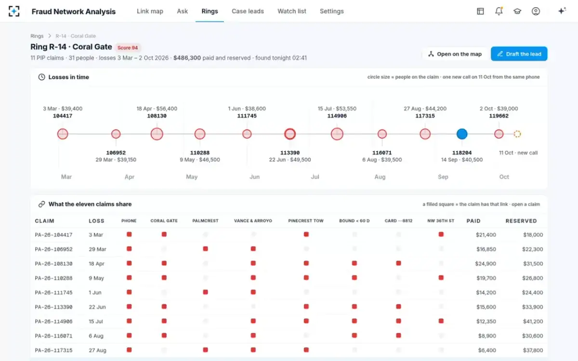Click the VANCE & ARROYO column header
The image size is (578, 361).
(x=253, y=221)
